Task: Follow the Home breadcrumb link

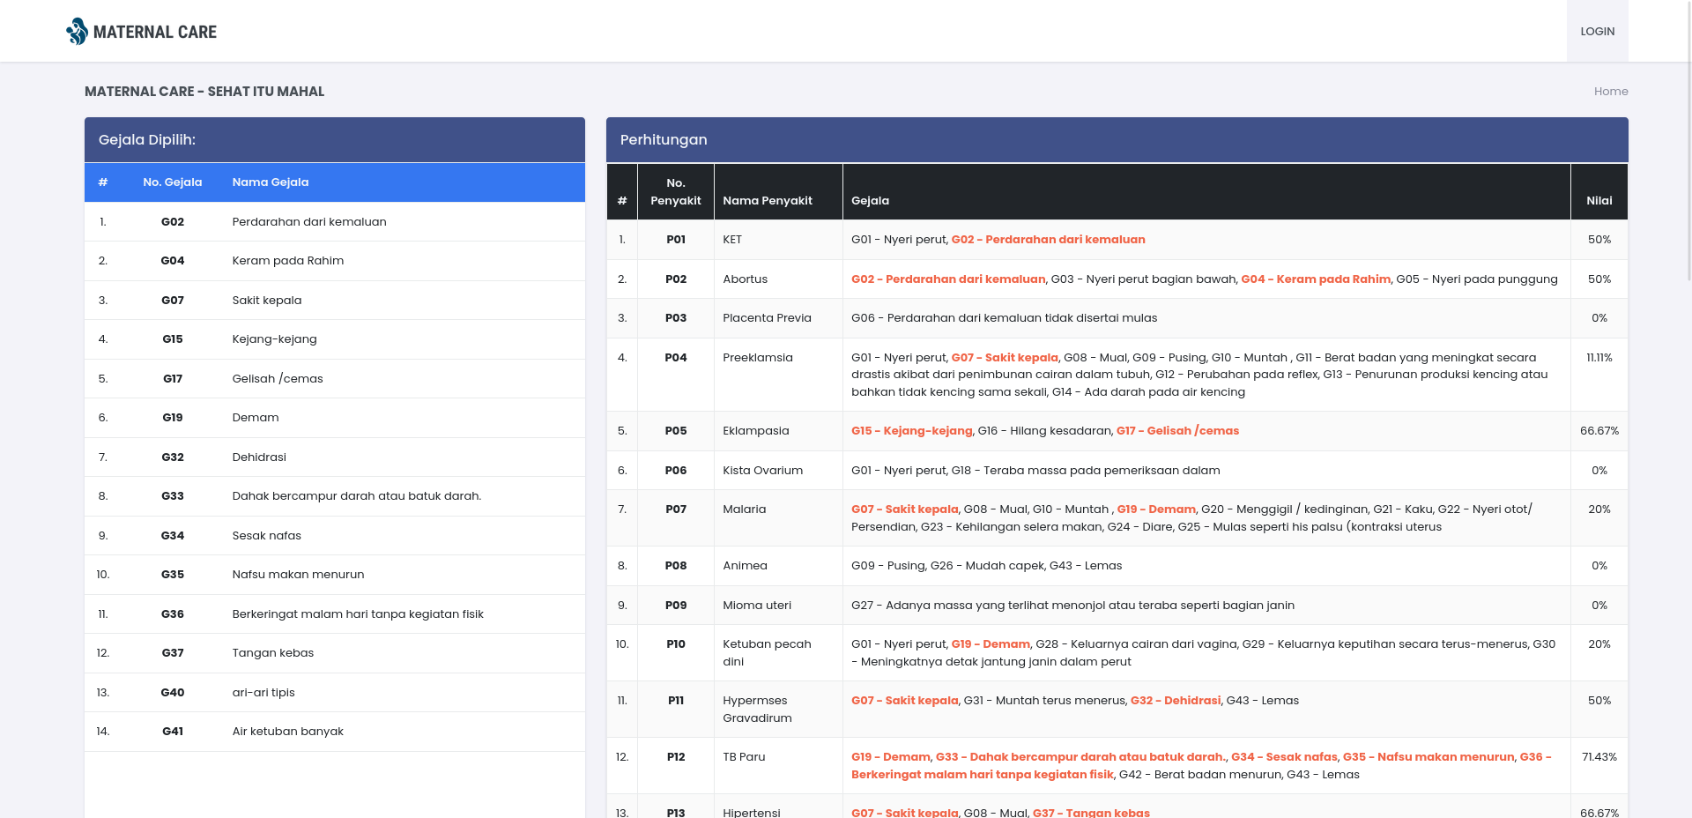Action: pos(1611,92)
